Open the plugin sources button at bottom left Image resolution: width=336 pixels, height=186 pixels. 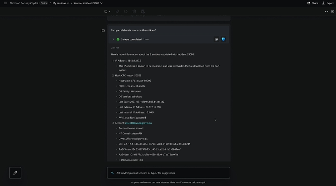tap(15, 173)
